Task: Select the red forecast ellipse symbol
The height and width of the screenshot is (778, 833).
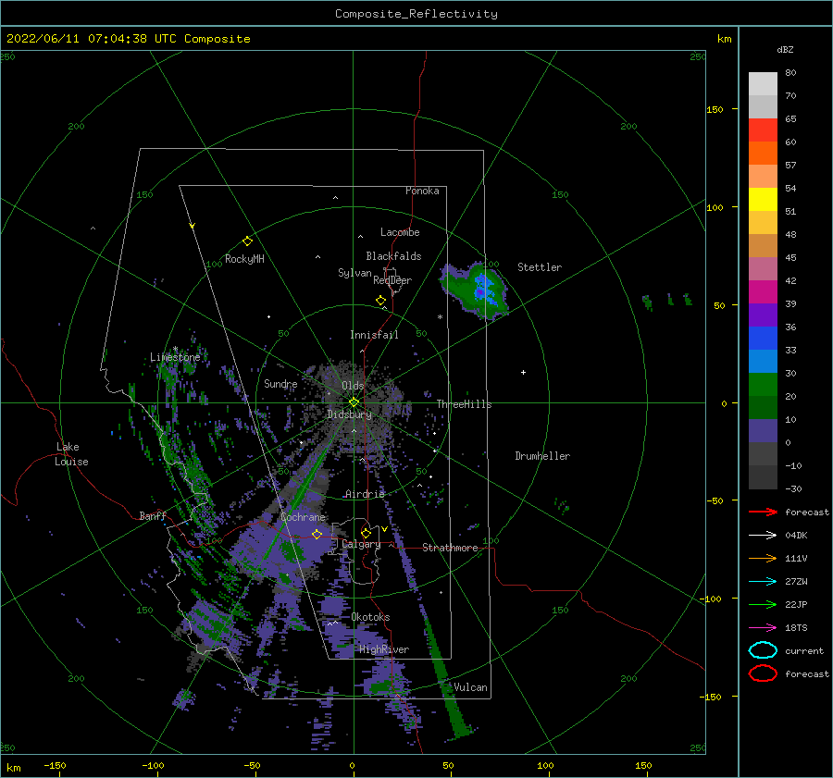Action: [x=763, y=673]
